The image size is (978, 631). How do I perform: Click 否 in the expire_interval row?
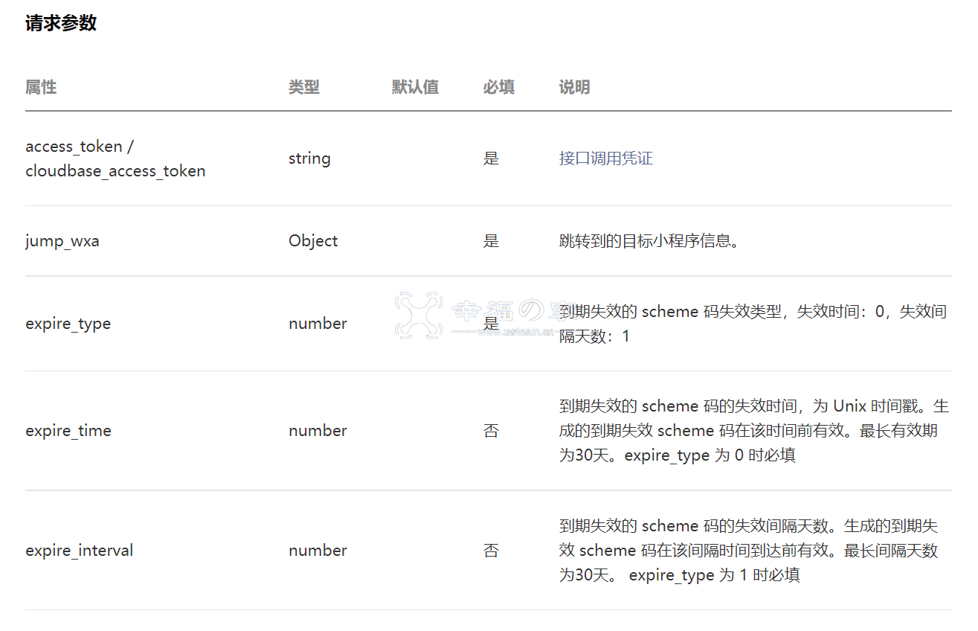point(491,551)
